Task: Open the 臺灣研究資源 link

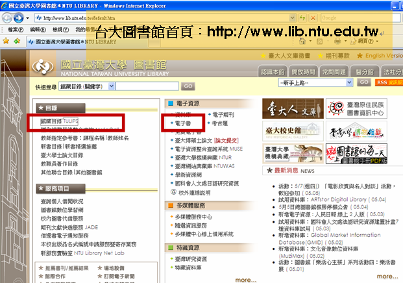Action: 191,259
